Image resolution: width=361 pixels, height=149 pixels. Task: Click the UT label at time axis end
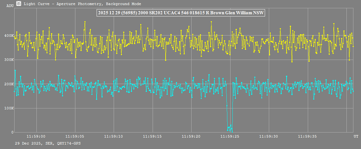click(356, 136)
